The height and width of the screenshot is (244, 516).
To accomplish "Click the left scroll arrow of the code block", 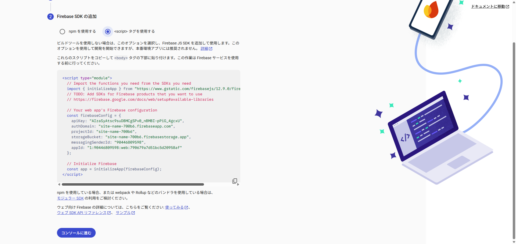I will 59,184.
